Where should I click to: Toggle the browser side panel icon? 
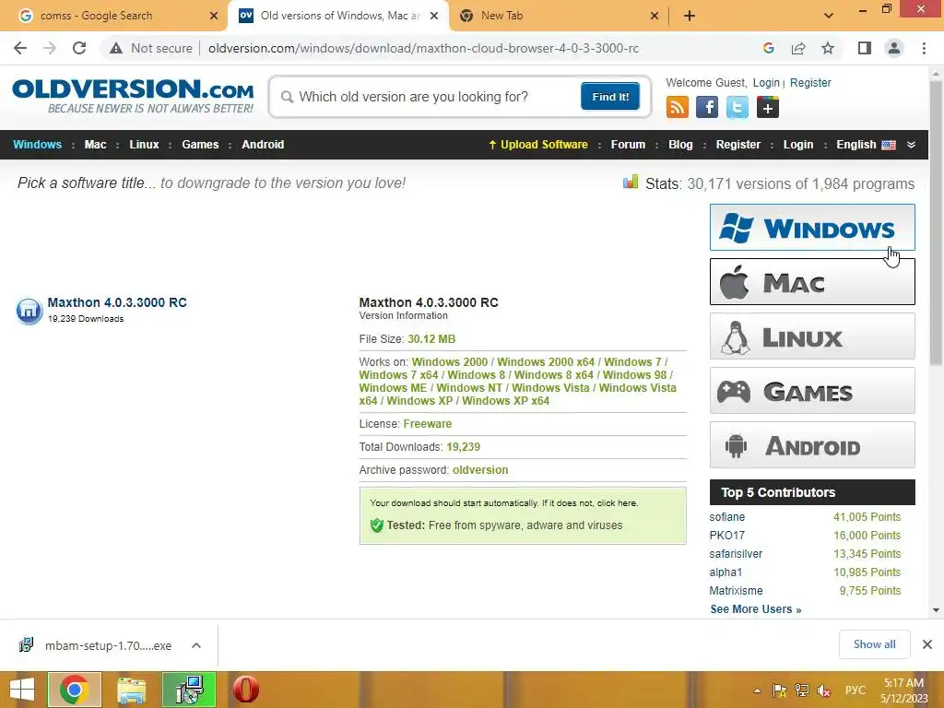pos(865,48)
